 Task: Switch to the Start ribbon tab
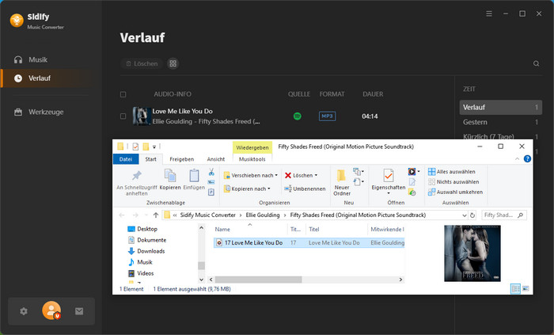click(x=150, y=159)
